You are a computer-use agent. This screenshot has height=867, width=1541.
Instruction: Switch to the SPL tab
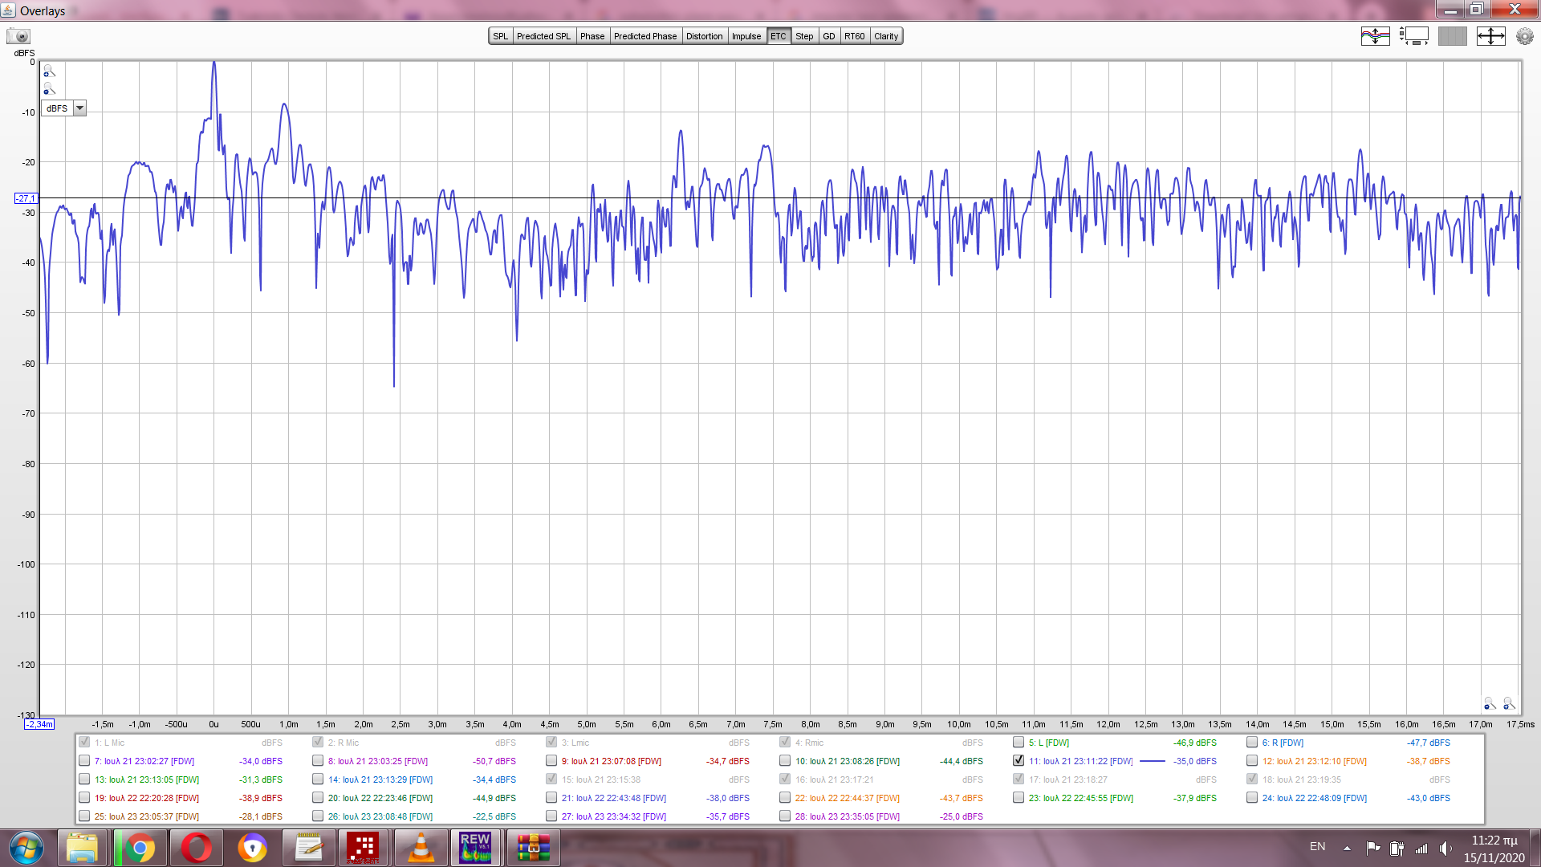coord(501,36)
